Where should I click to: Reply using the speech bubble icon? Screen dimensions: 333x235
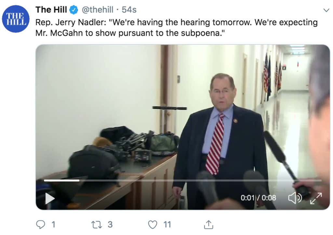tap(41, 225)
